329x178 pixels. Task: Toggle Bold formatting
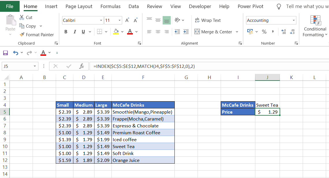click(x=66, y=32)
